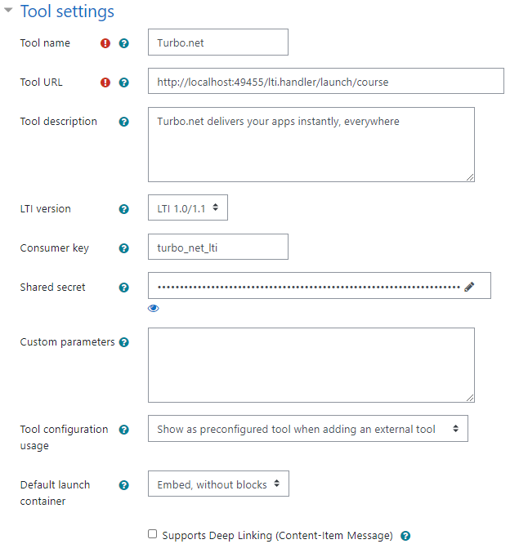Enable Supports Deep Linking checkbox
Screen dimensions: 519x544
[x=153, y=534]
